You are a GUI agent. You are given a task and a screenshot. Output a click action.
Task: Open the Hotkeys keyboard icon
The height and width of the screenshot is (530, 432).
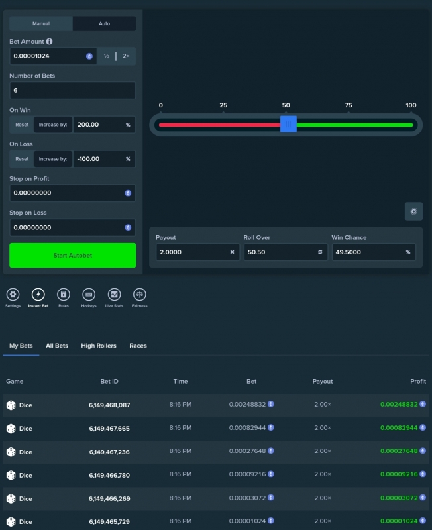[89, 294]
